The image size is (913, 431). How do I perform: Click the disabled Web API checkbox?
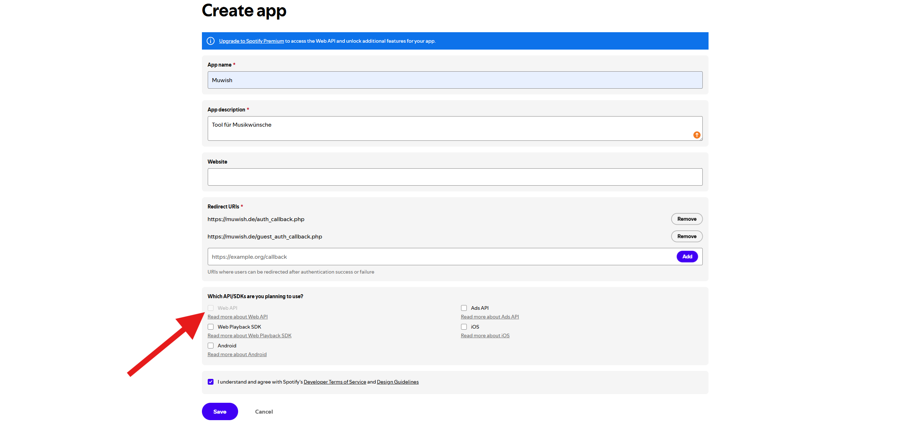(211, 308)
